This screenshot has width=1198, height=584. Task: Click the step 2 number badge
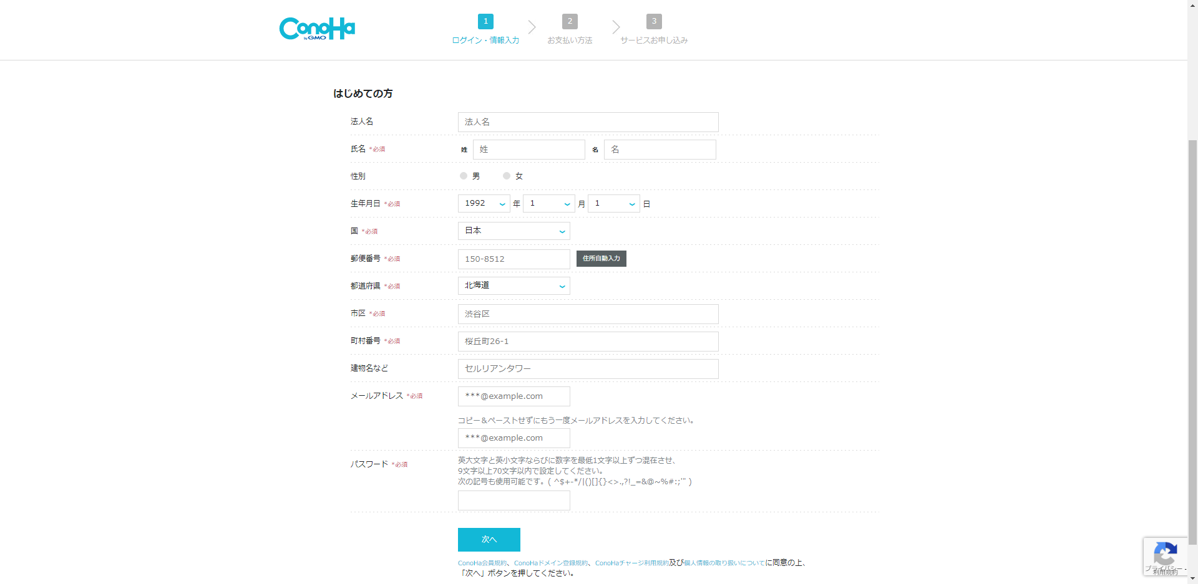570,21
